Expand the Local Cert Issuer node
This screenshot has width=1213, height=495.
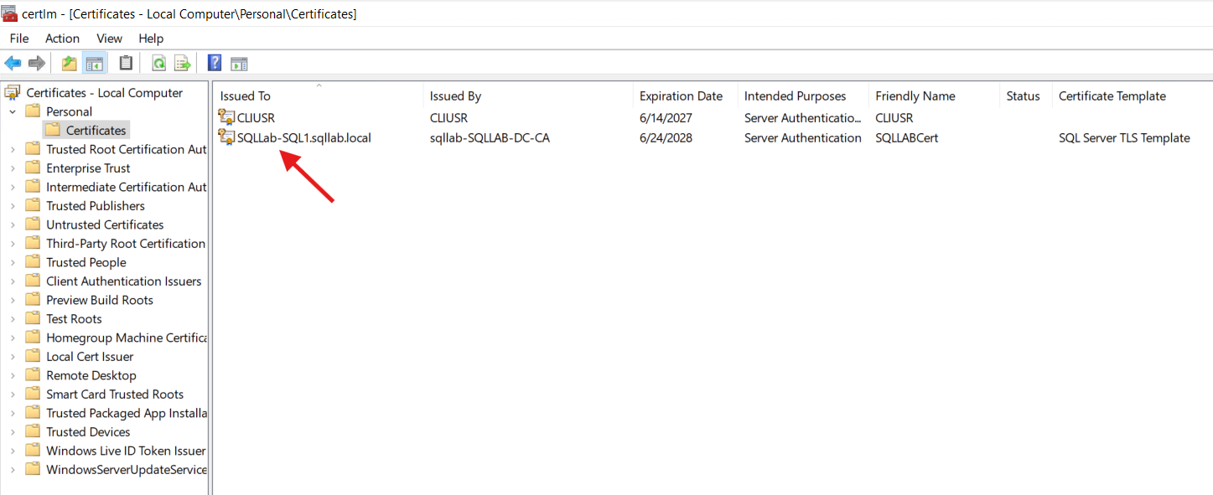click(13, 357)
